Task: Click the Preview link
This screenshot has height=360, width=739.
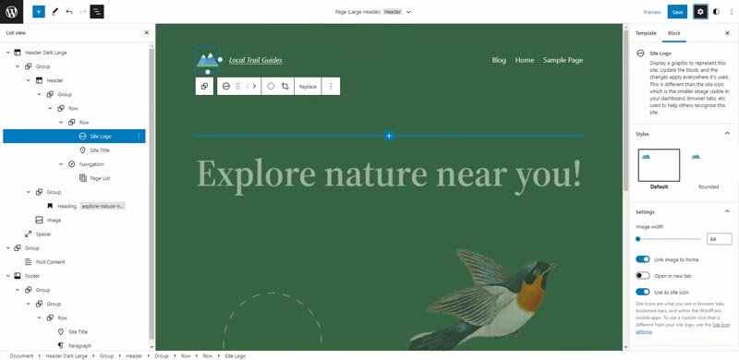Action: [652, 12]
